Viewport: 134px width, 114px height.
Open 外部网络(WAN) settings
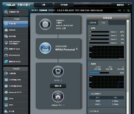coord(16,86)
